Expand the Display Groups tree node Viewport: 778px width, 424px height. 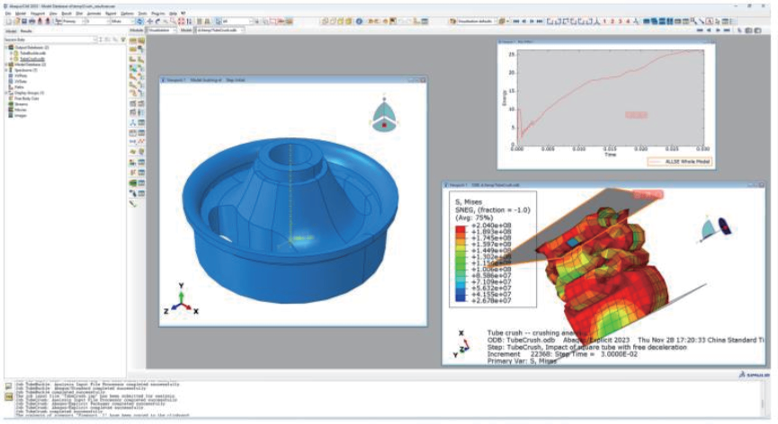(6, 93)
